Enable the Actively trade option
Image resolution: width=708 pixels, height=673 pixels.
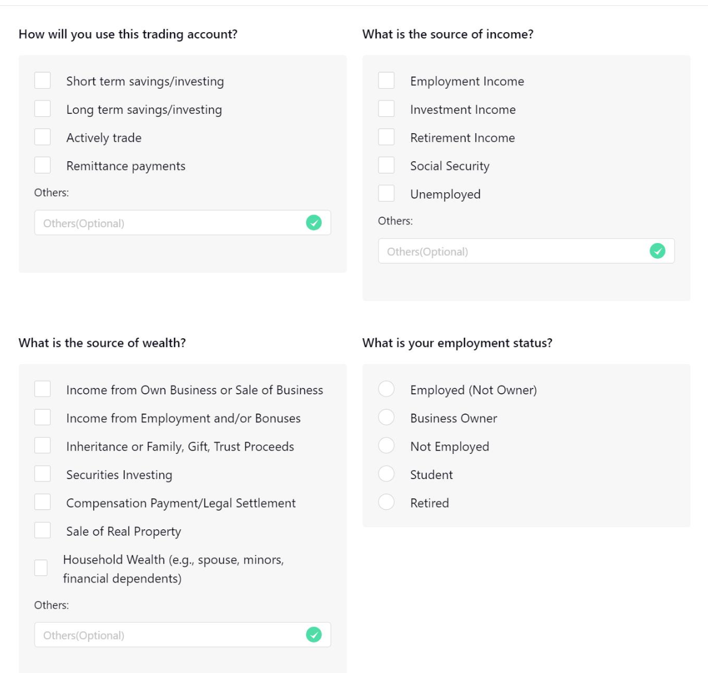43,137
